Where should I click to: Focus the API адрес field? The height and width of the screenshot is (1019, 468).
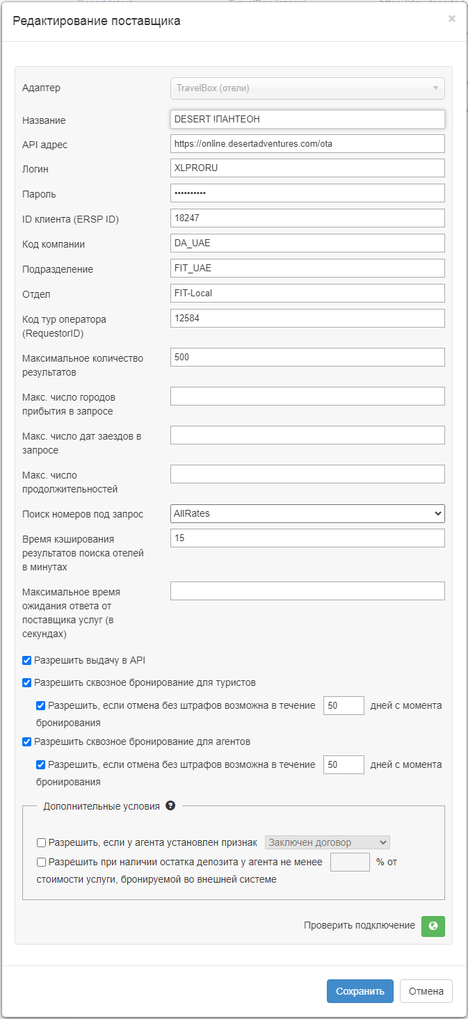pos(307,143)
